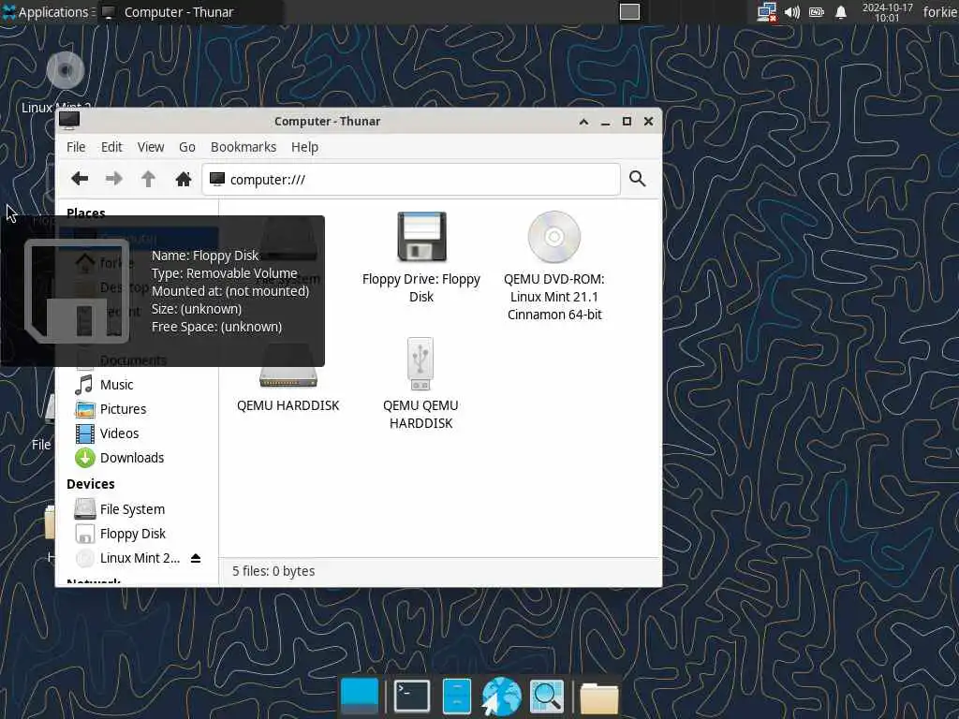Select the QEMU HARDDISK drive item

[288, 378]
